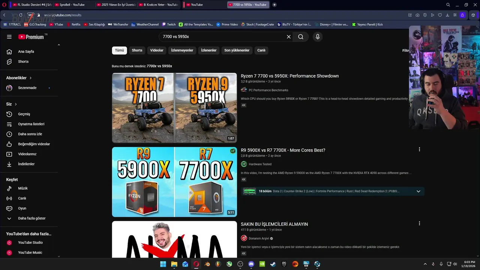Open the YouTube hamburger guide menu

[9, 37]
